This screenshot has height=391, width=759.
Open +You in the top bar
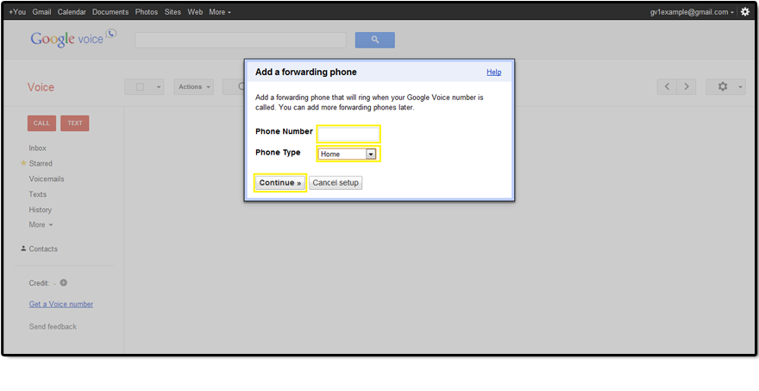point(17,12)
